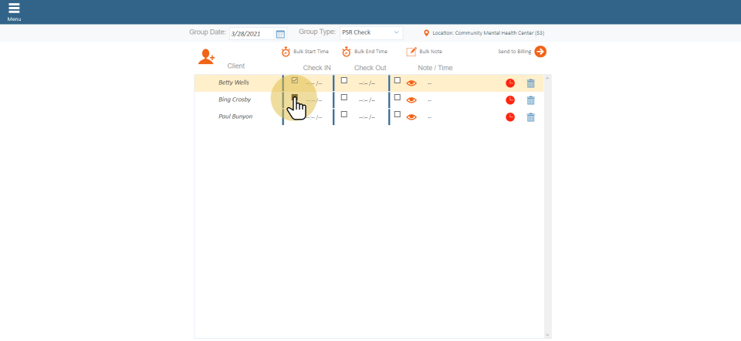Click the red clock for Bing Crosby
The height and width of the screenshot is (341, 741).
[x=510, y=100]
